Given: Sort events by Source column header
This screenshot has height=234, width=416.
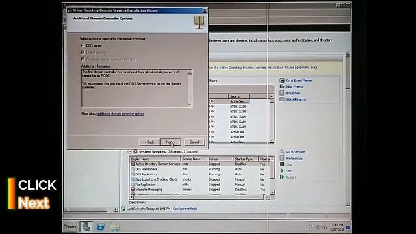Looking at the screenshot, I should [x=239, y=96].
